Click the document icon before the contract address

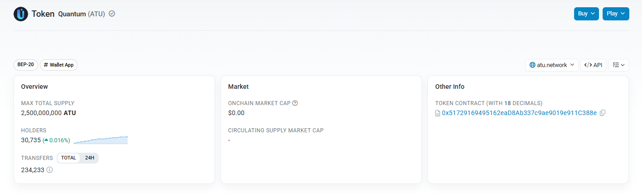[x=437, y=113]
